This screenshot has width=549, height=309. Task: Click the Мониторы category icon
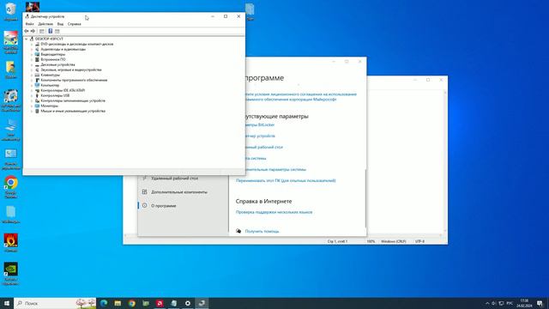tap(37, 106)
